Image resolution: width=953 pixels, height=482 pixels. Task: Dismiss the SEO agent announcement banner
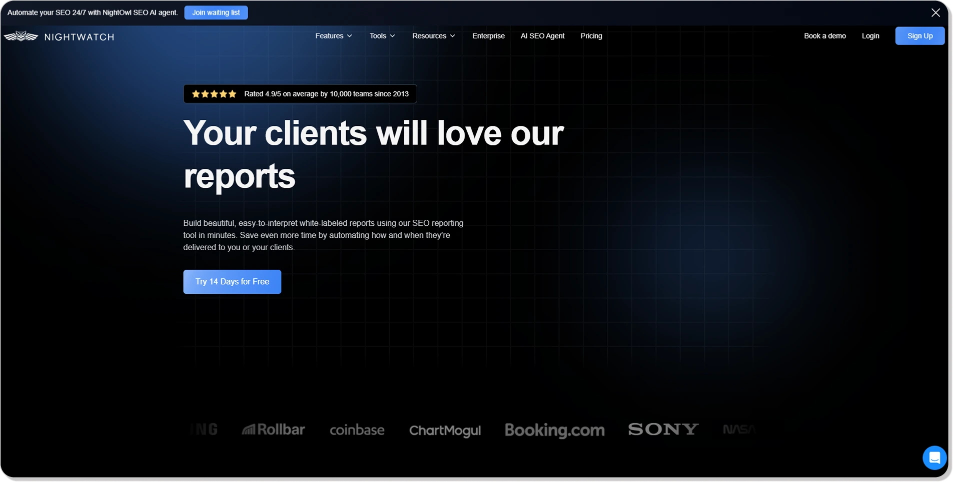click(935, 12)
